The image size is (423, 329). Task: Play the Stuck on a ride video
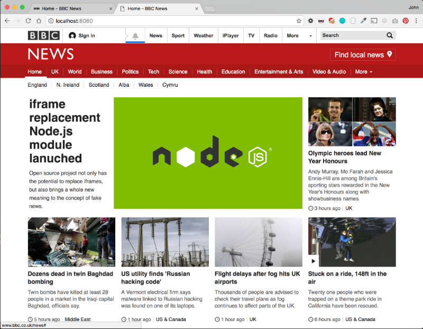point(313,261)
